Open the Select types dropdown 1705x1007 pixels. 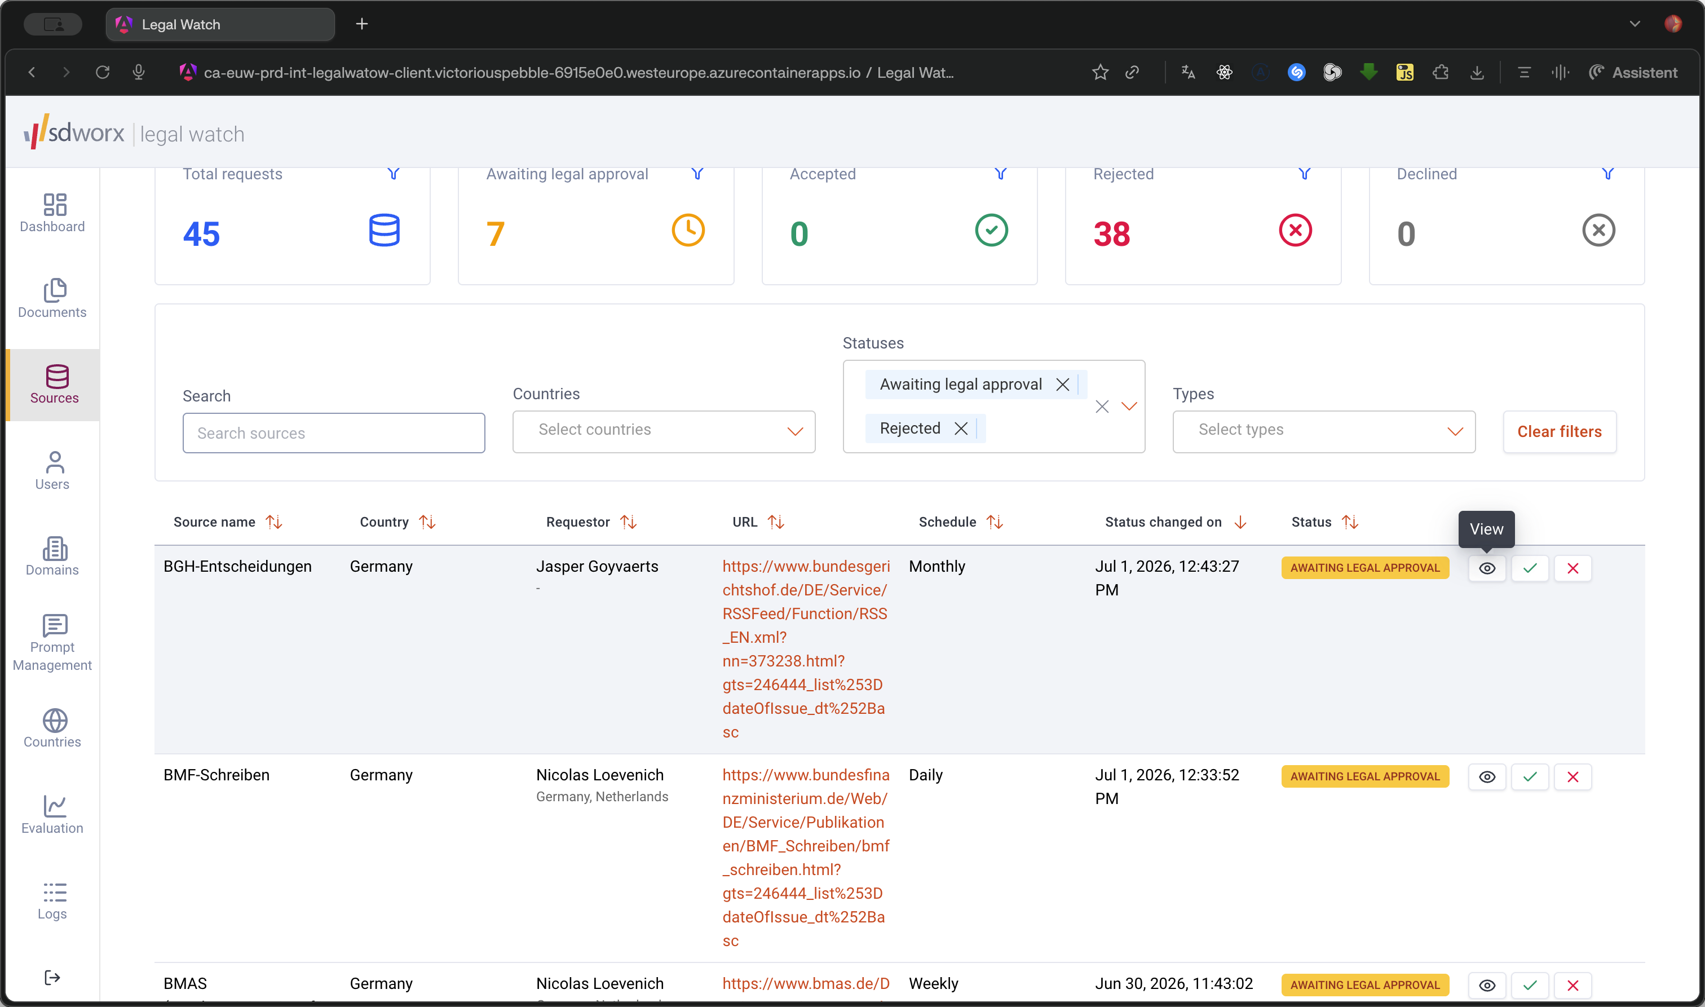point(1324,431)
